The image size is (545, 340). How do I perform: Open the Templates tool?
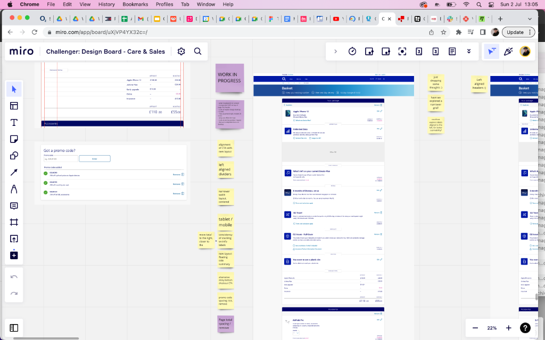[14, 106]
